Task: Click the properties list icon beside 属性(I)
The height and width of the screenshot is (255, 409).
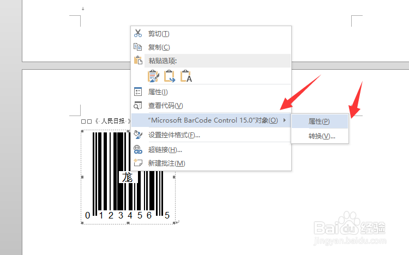Action: [x=138, y=92]
